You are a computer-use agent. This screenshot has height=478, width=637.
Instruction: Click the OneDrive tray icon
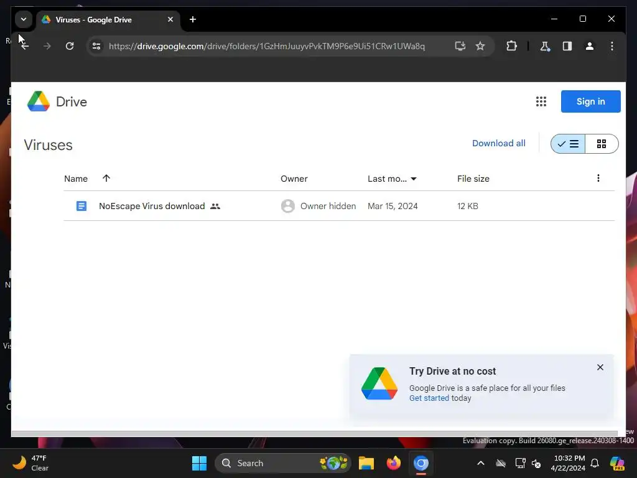(x=501, y=463)
